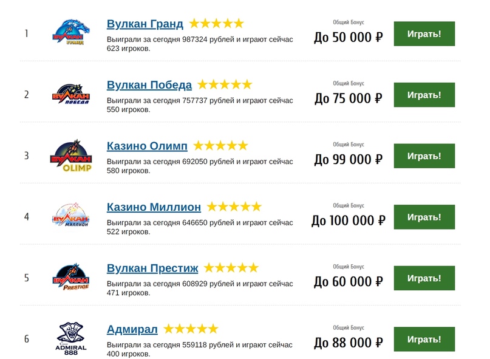The image size is (490, 359).
Task: Click the Вулкан Гранд dragon logo
Action: [x=71, y=32]
